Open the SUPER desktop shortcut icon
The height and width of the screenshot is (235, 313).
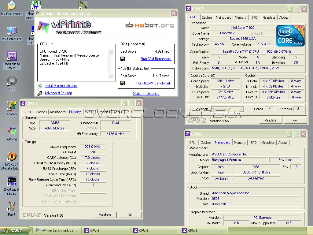pyautogui.click(x=35, y=5)
